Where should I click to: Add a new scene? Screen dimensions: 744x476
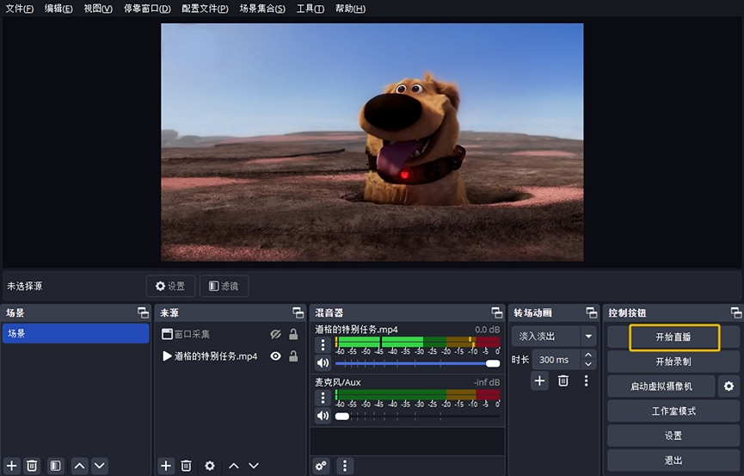coord(12,466)
